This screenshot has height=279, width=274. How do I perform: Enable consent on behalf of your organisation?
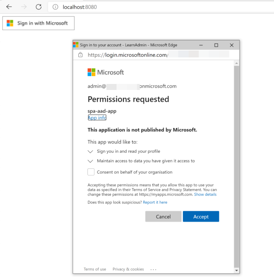coord(91,172)
